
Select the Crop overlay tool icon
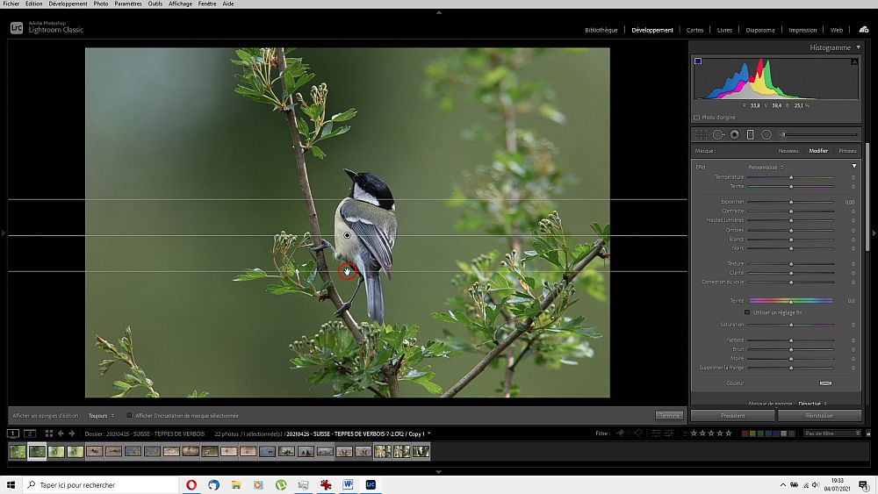(702, 134)
